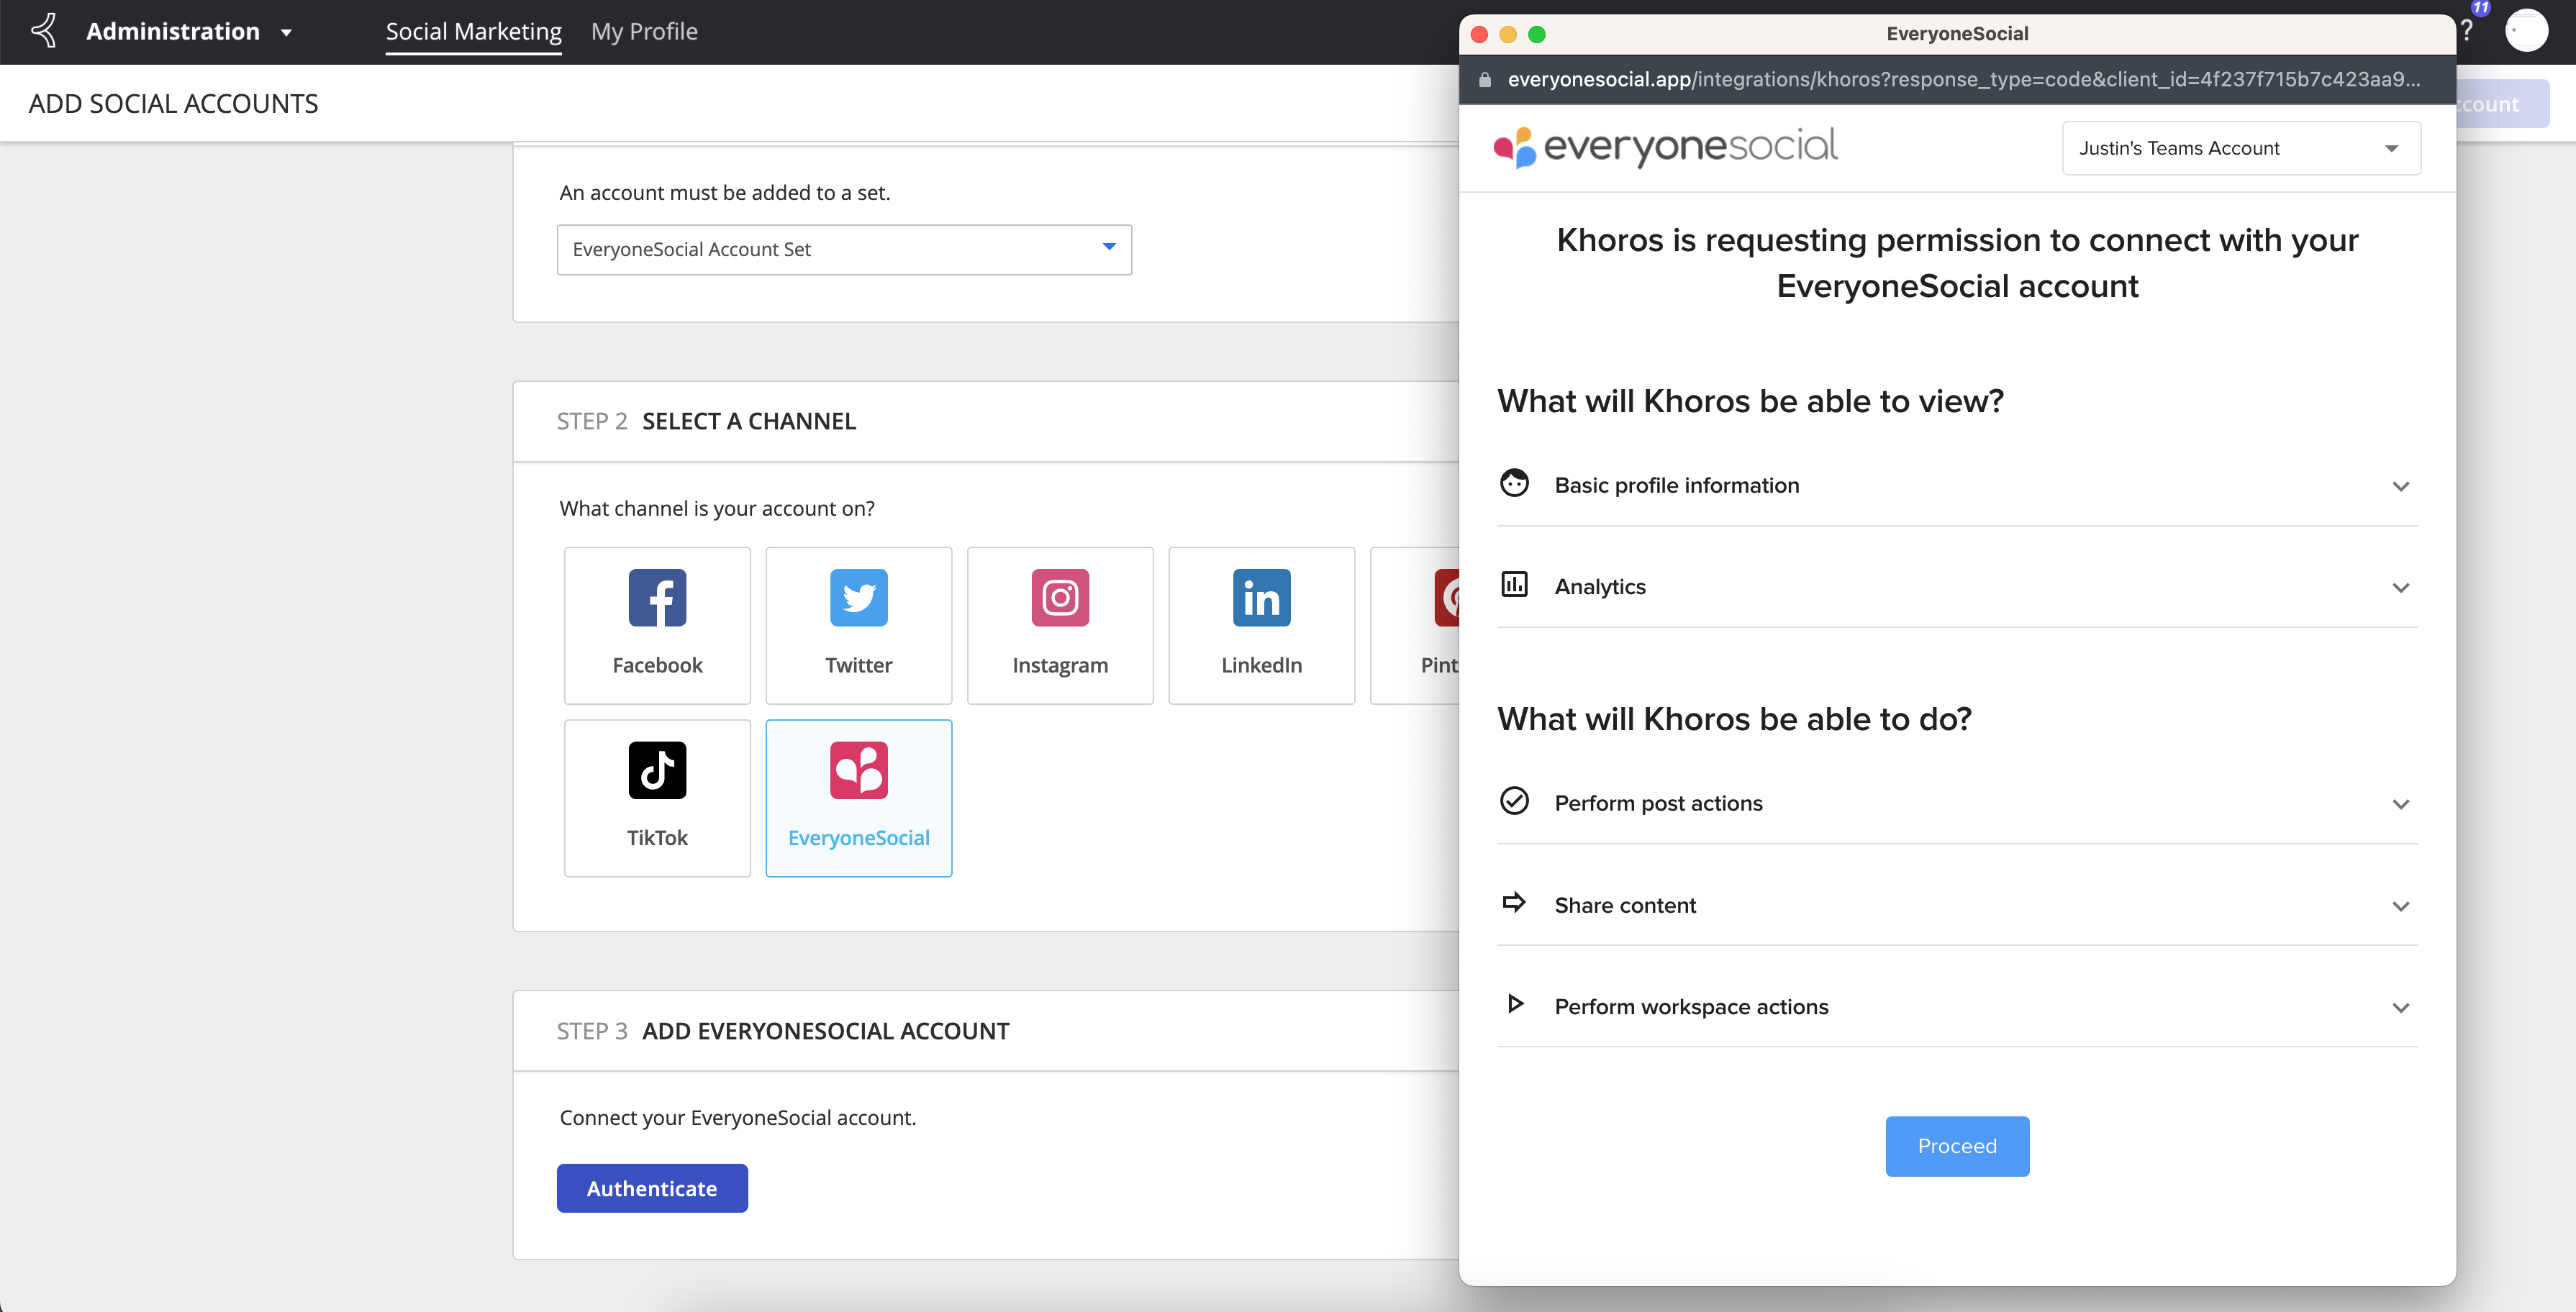Viewport: 2576px width, 1312px height.
Task: Select the Facebook channel icon
Action: click(657, 598)
